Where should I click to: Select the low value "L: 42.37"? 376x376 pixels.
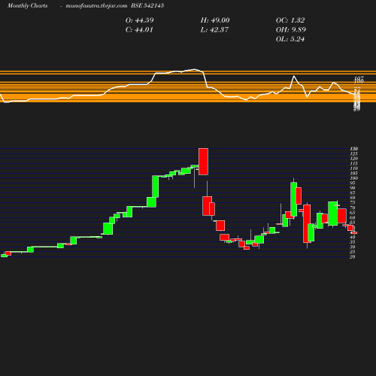[x=214, y=30]
